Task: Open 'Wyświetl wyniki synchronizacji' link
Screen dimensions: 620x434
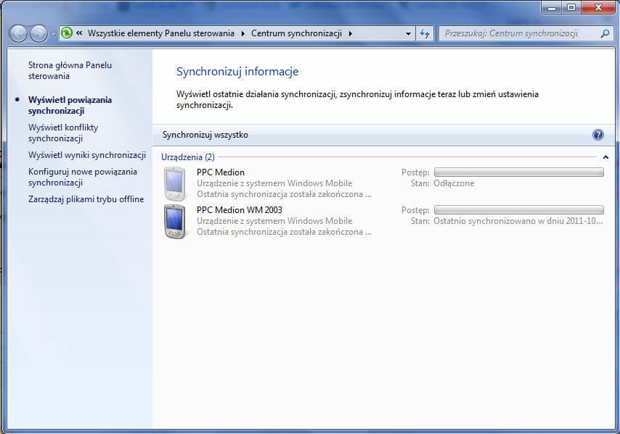Action: [x=87, y=155]
